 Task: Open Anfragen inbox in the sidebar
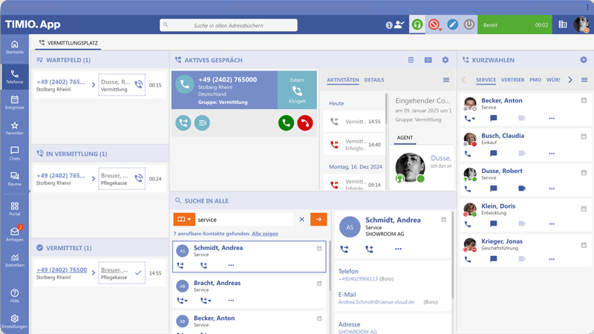coord(14,235)
